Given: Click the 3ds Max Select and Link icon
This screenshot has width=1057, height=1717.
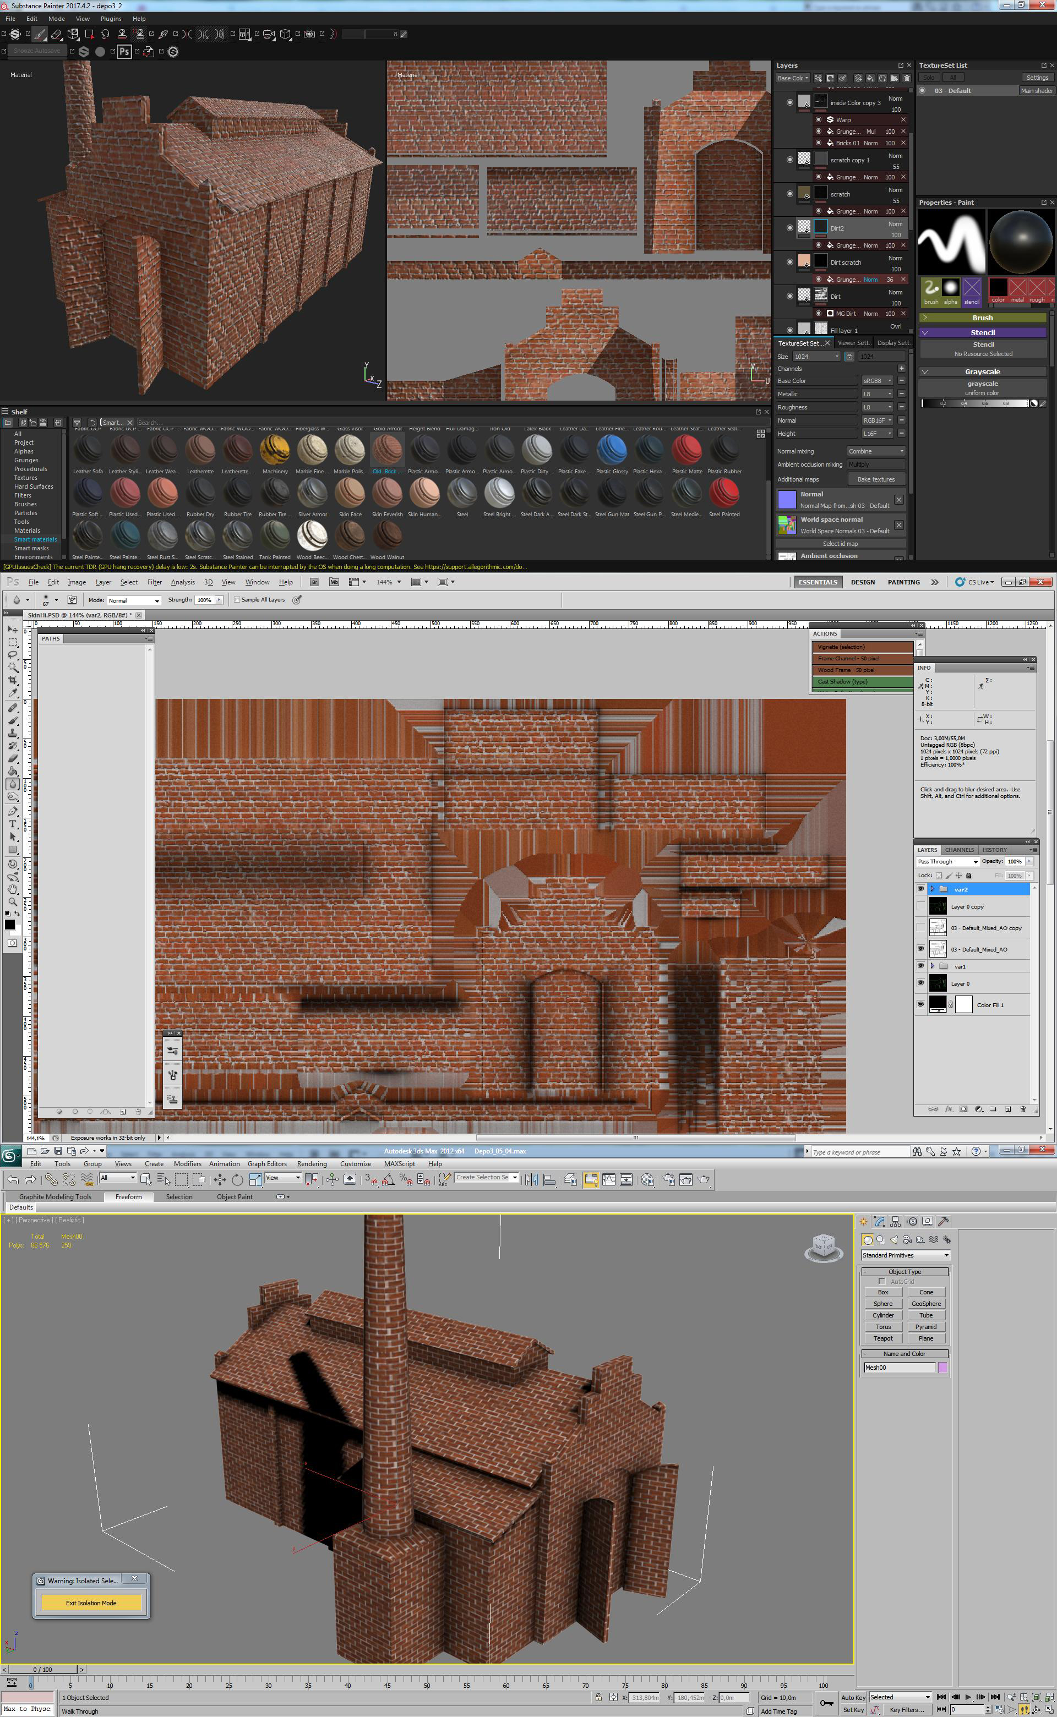Looking at the screenshot, I should coord(51,1179).
